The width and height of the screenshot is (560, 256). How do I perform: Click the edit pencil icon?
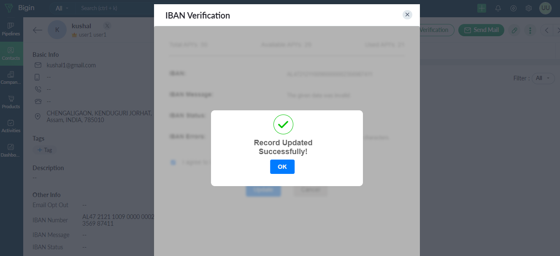(514, 30)
